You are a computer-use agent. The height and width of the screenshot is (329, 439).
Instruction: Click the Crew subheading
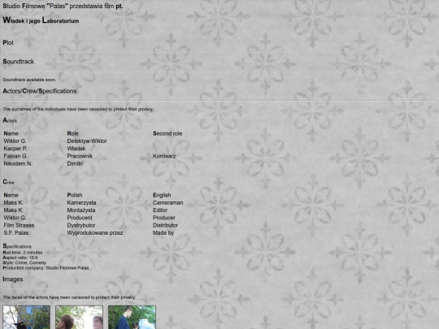pyautogui.click(x=9, y=182)
